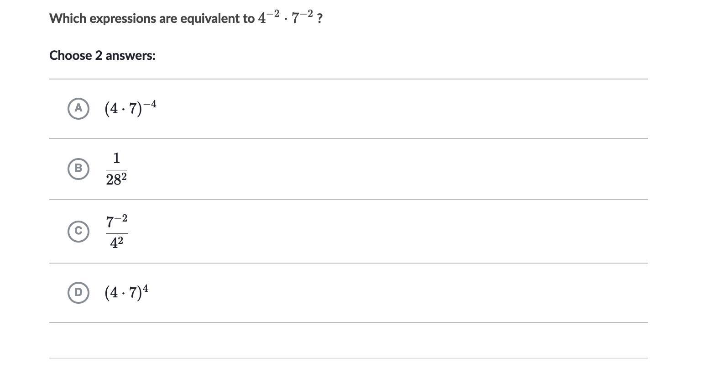
Task: Check the circle for choice C
Action: (78, 232)
